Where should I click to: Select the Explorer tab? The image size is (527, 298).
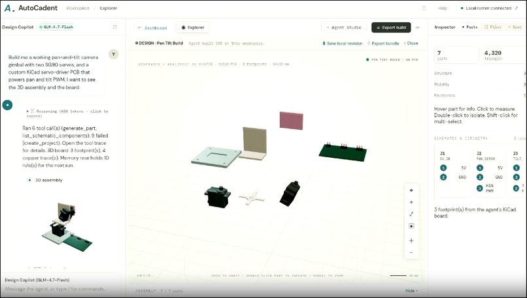point(193,27)
